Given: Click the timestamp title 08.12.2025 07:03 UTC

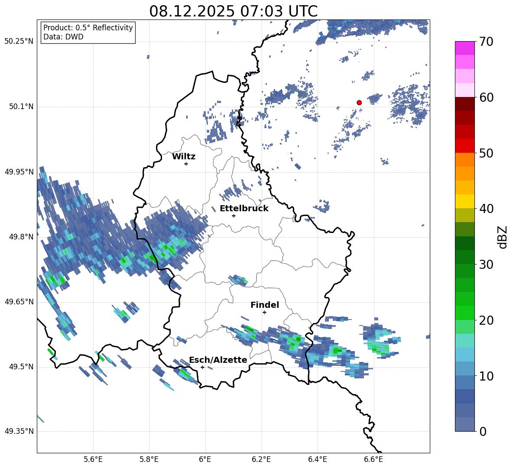Looking at the screenshot, I should [233, 11].
